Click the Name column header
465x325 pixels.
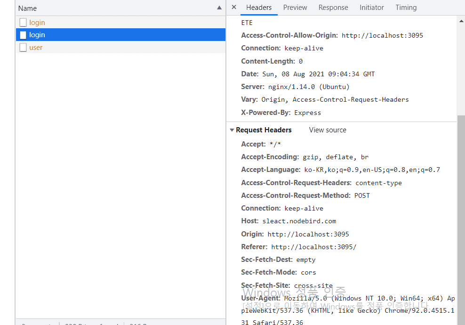[27, 8]
